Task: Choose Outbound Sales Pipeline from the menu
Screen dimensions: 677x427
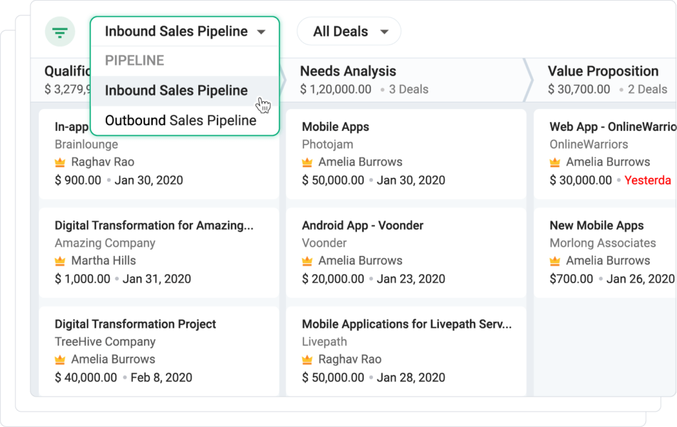Action: coord(185,120)
